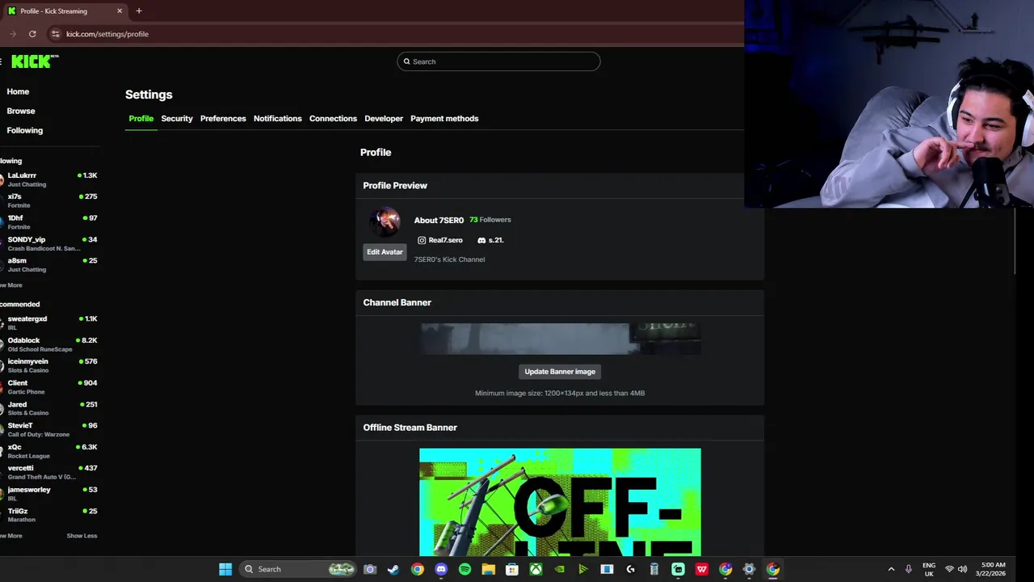
Task: Open the red WPS icon in taskbar
Action: 702,569
